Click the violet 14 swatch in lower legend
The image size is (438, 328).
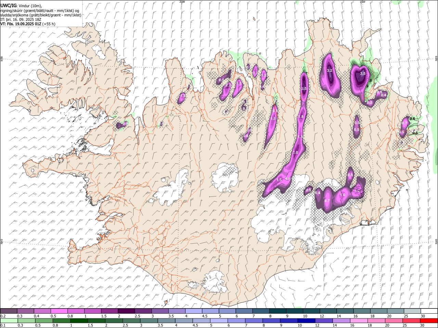pos(341,321)
